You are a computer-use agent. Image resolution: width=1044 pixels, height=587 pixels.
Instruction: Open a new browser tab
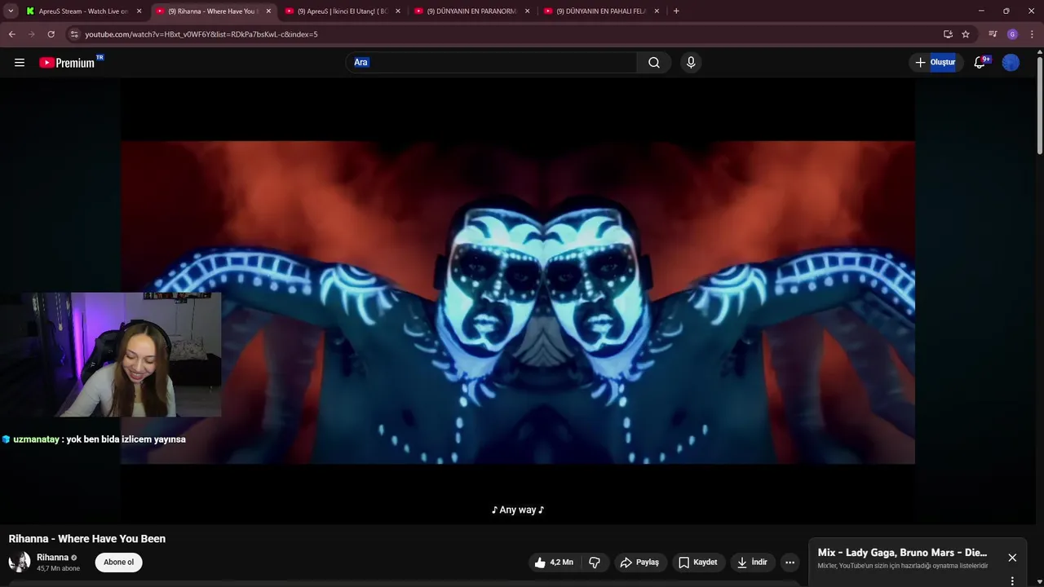pos(676,11)
